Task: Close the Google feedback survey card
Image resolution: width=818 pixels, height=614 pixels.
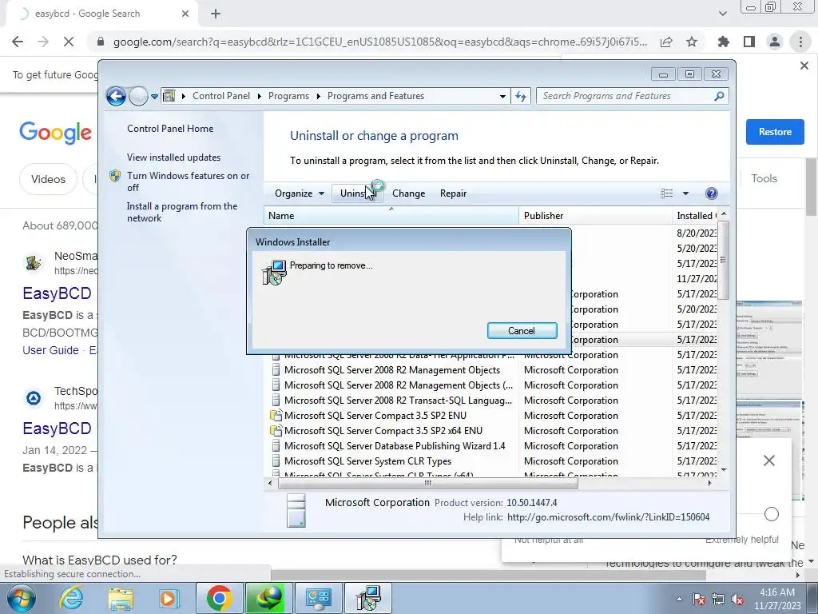Action: [x=769, y=460]
